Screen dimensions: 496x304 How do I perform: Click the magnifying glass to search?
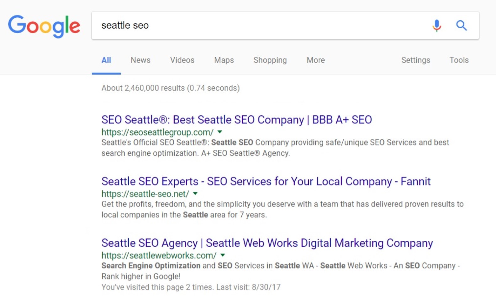coord(461,25)
